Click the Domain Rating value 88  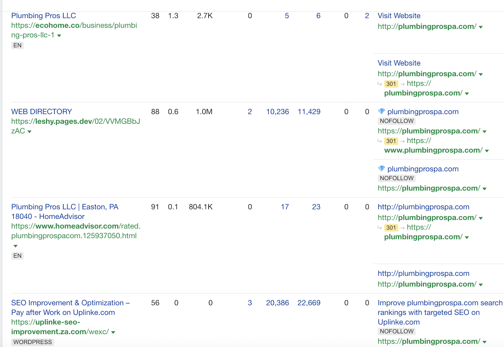tap(155, 112)
